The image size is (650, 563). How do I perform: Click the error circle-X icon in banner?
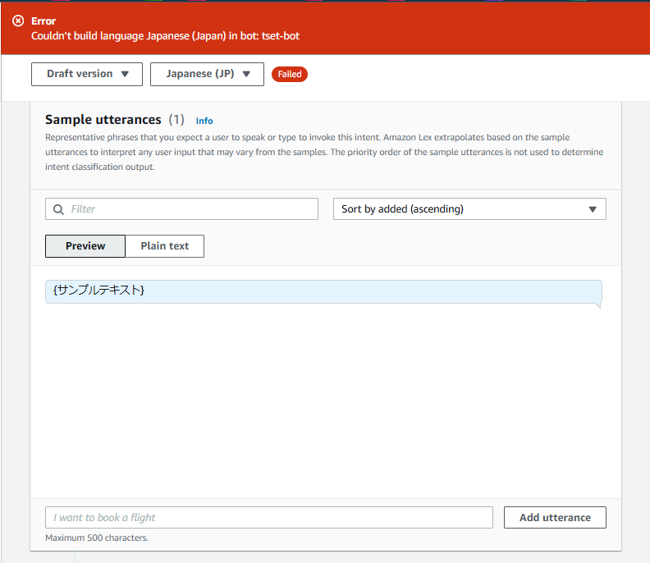[18, 21]
